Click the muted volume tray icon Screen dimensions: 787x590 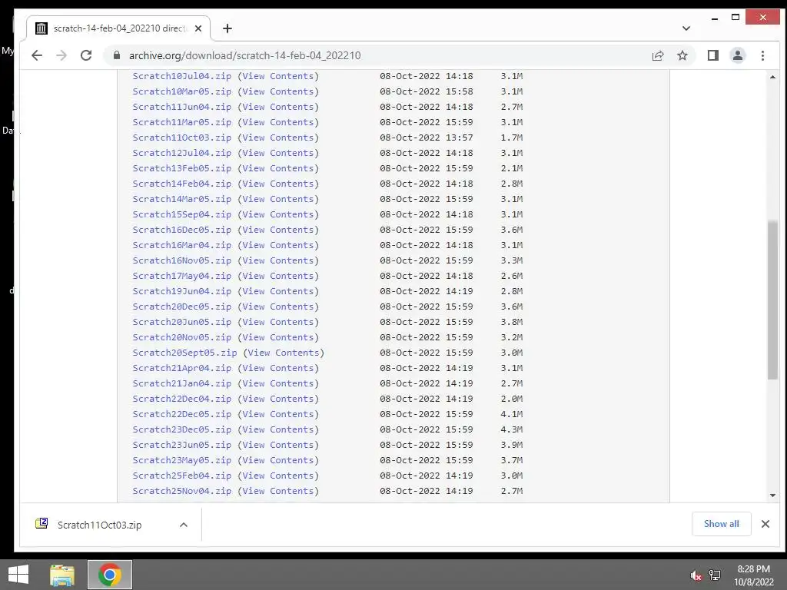coord(696,575)
